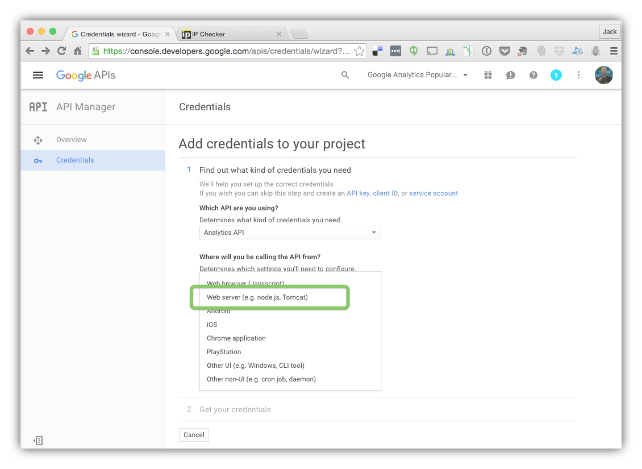Click the browser address bar URL
This screenshot has width=642, height=469.
pos(226,51)
